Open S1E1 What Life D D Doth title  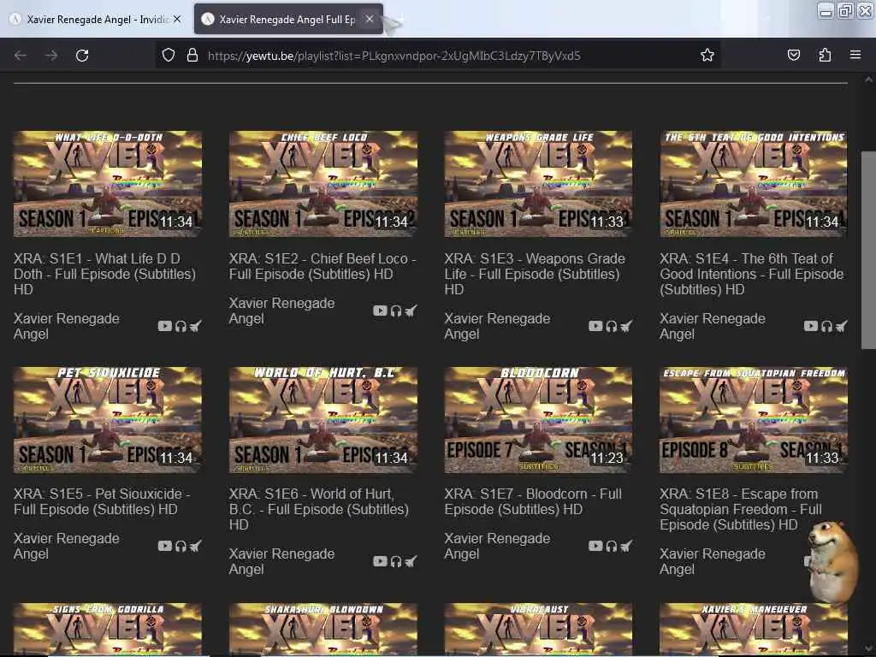[x=105, y=274]
